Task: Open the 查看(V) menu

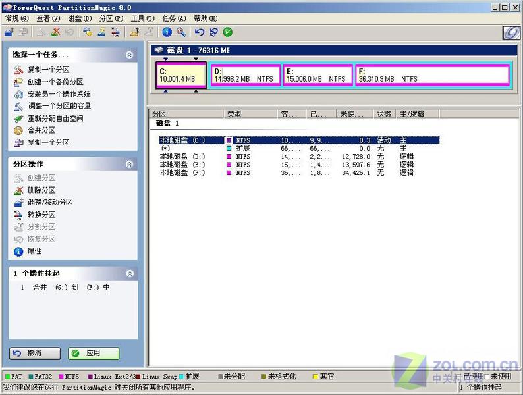Action: coord(48,18)
